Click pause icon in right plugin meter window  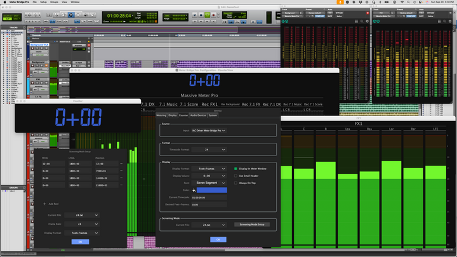pyautogui.click(x=439, y=22)
